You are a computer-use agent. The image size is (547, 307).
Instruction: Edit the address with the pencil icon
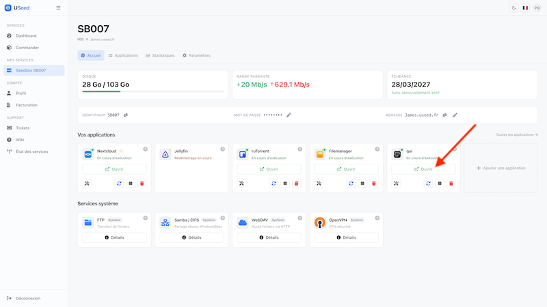coord(455,115)
